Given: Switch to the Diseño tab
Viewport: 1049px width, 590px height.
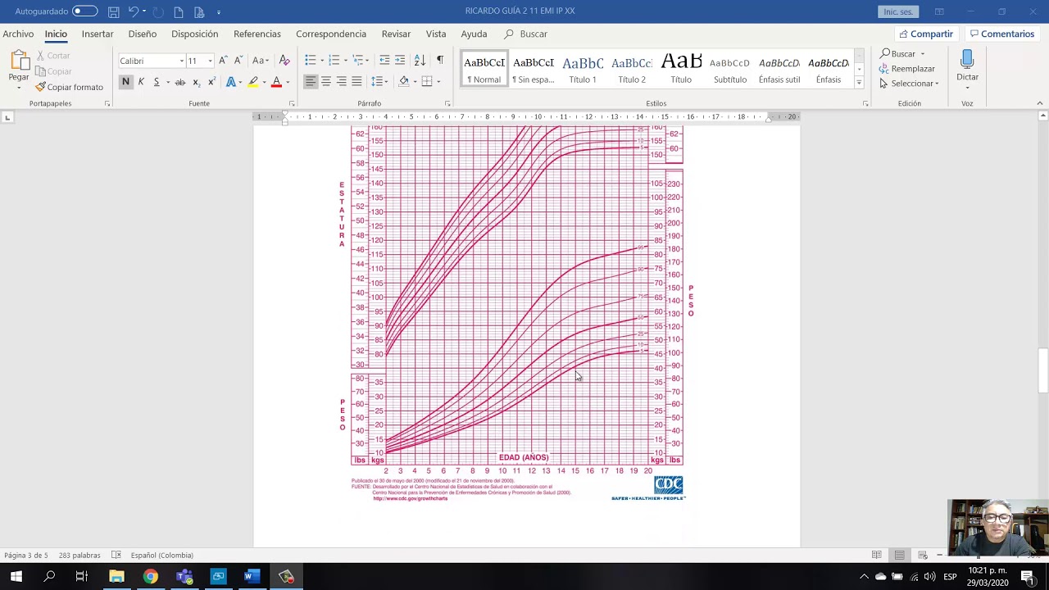Looking at the screenshot, I should [143, 34].
